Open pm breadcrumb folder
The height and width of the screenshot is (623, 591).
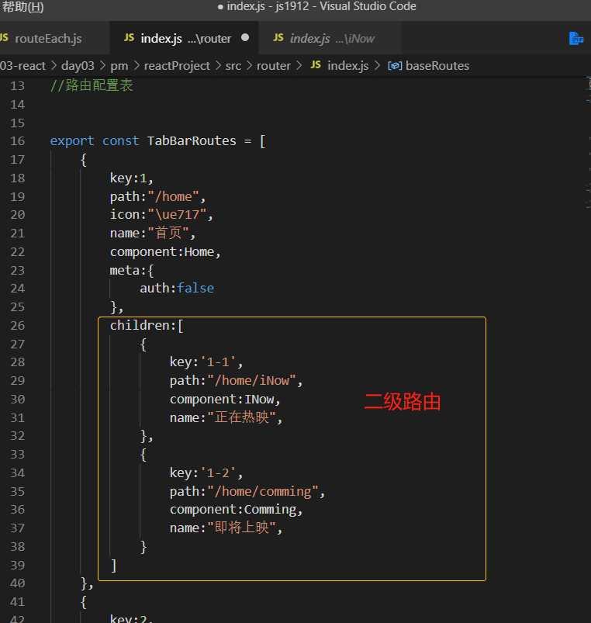click(119, 66)
